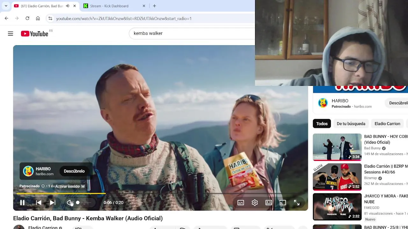Cast the video to a TV

283,203
